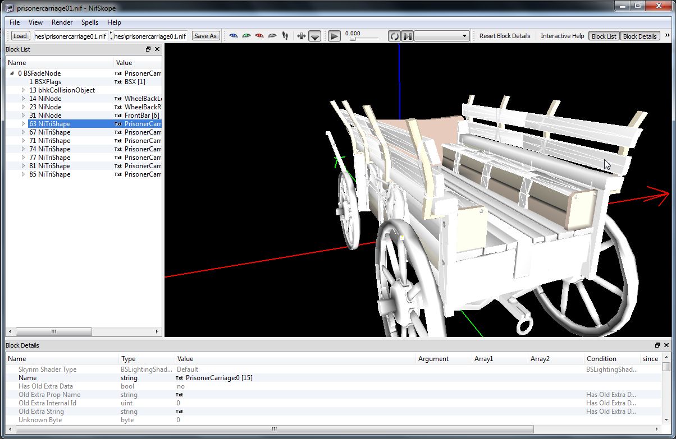Toggle the Block Details panel button in toolbar
This screenshot has height=439, width=676.
point(640,36)
